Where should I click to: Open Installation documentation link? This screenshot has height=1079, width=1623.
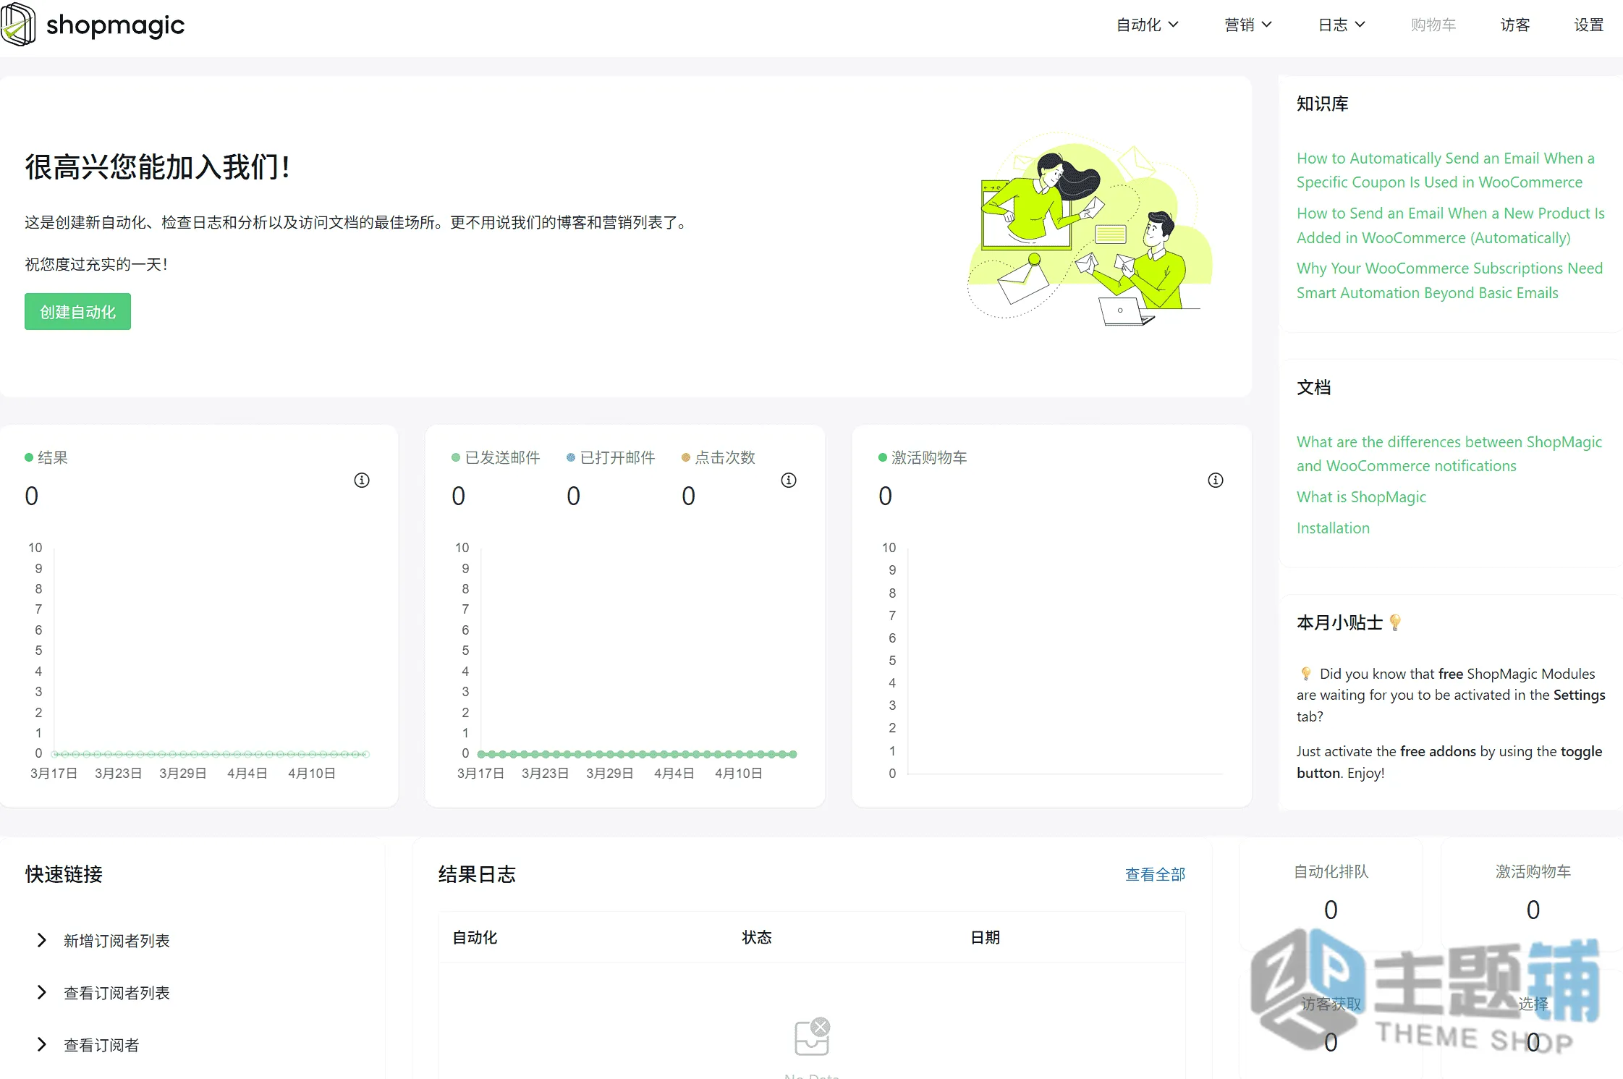coord(1333,528)
